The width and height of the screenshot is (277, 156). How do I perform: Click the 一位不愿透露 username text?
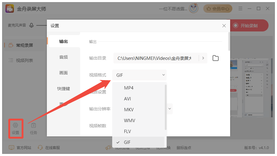point(173,9)
